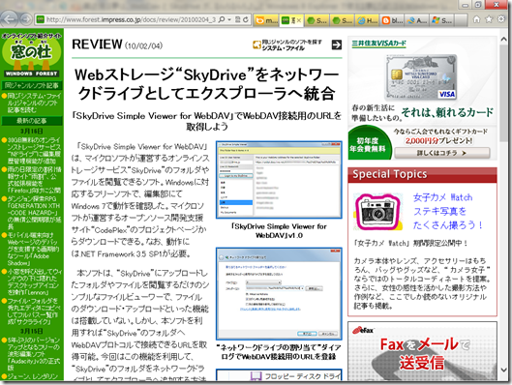Click the folder-search icon near 同じジャンルのソフトを探す
Image resolution: width=512 pixels, height=385 pixels.
click(257, 45)
